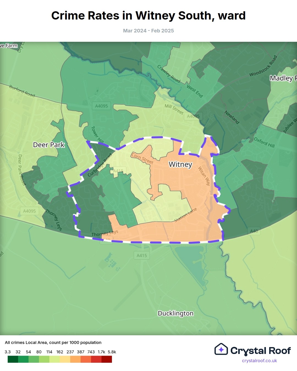Select the dark red legend swatch

pos(107,359)
